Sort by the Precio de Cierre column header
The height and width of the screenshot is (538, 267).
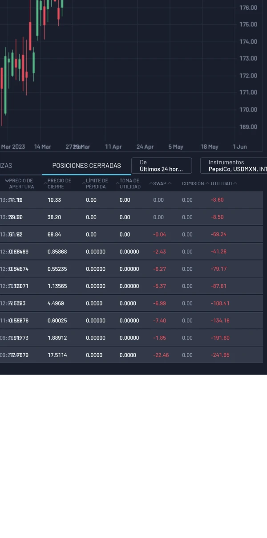pyautogui.click(x=59, y=183)
